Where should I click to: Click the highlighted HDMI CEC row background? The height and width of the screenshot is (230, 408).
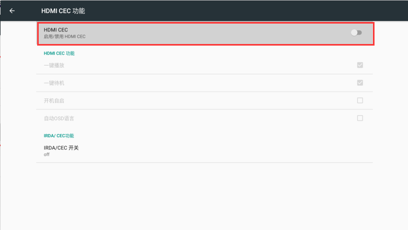(x=206, y=34)
